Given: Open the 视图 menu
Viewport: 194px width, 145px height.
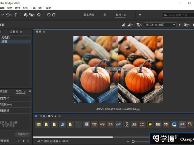Looking at the screenshot, I should 10,8.
